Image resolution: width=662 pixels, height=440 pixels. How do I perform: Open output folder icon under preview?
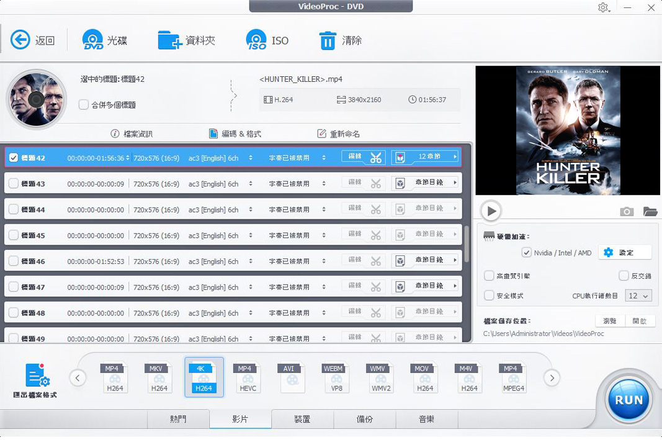(650, 212)
